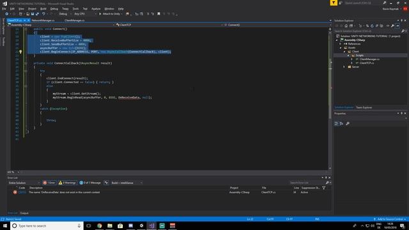
Task: Toggle the 1 Error filter button
Action: click(49, 183)
